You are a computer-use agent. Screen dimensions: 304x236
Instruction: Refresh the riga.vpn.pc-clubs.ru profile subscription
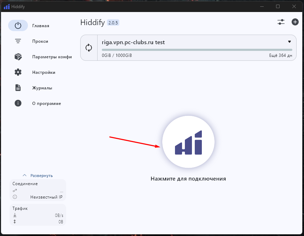point(89,48)
